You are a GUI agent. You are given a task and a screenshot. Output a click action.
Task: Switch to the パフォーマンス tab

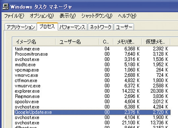point(73,27)
